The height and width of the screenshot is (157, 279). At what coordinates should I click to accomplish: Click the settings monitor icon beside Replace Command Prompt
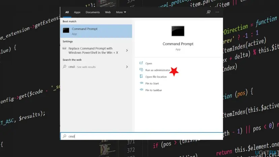point(64,48)
